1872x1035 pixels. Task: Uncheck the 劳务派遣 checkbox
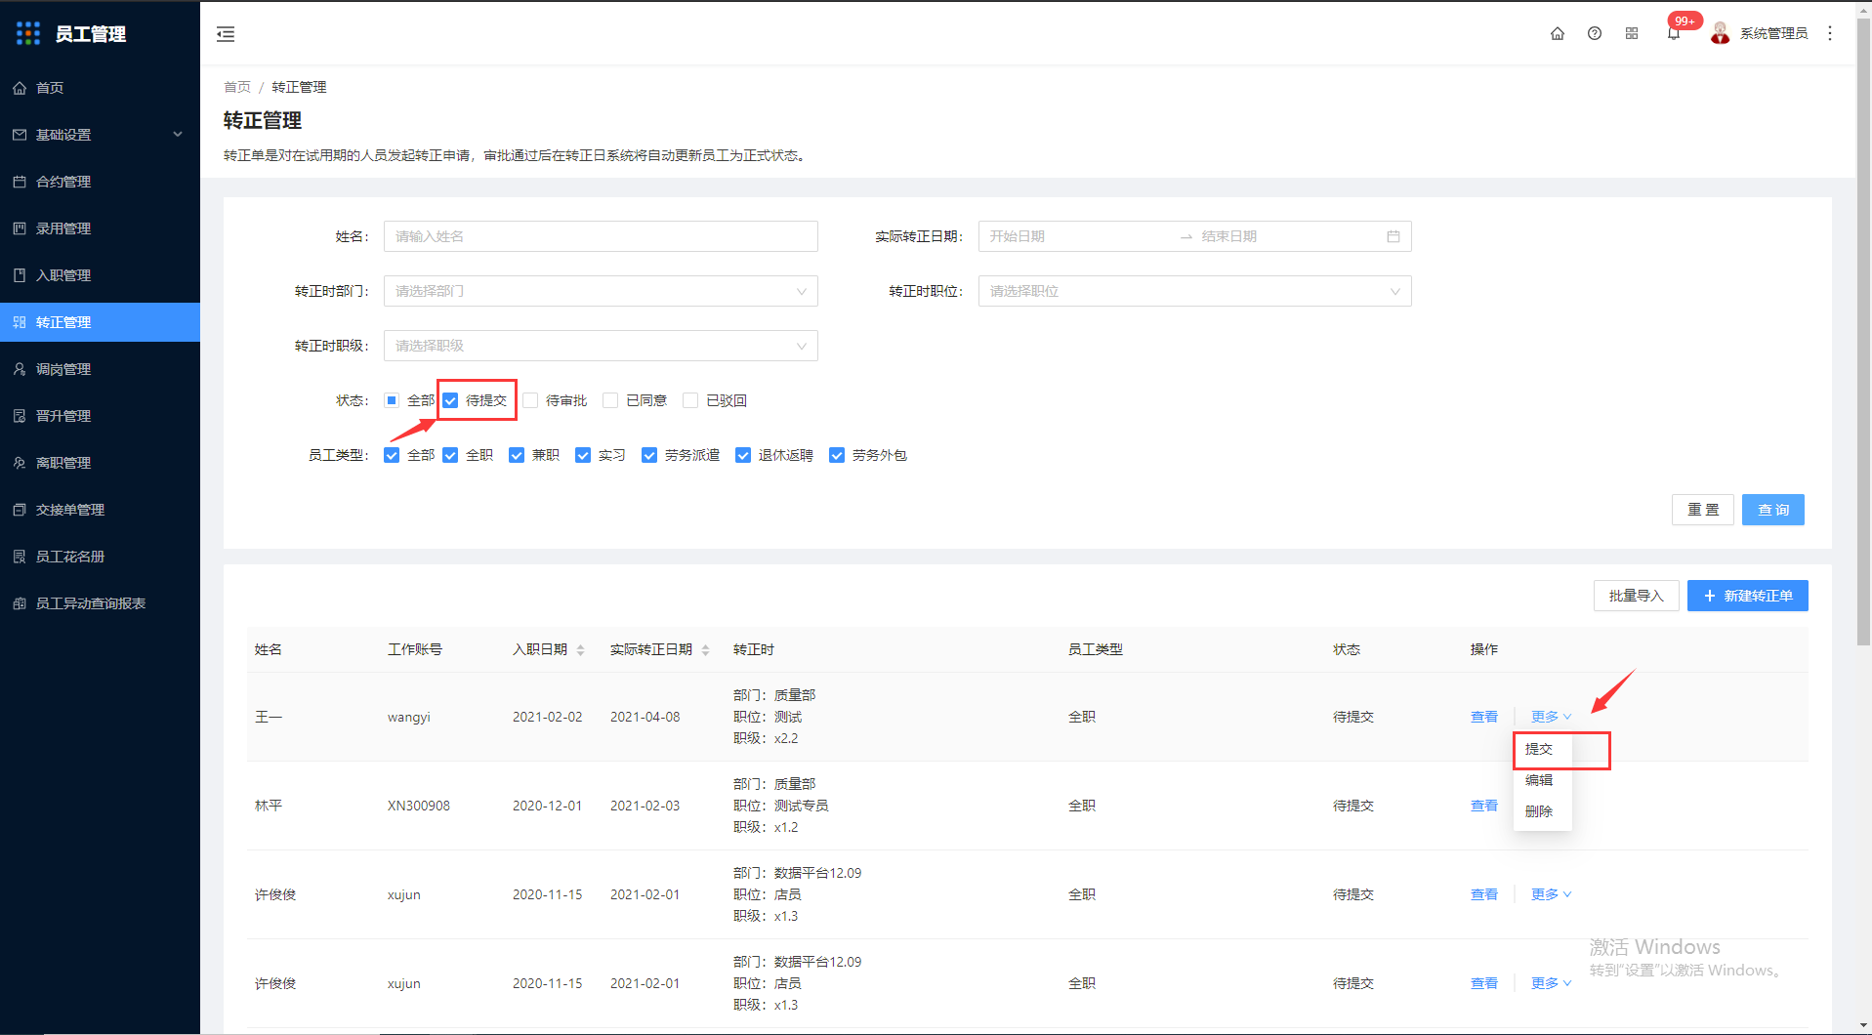tap(649, 455)
